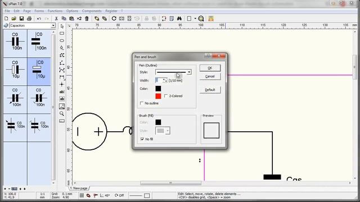Select the pointer tool in the side toolbar
Viewport: 360px width, 202px height.
point(62,26)
